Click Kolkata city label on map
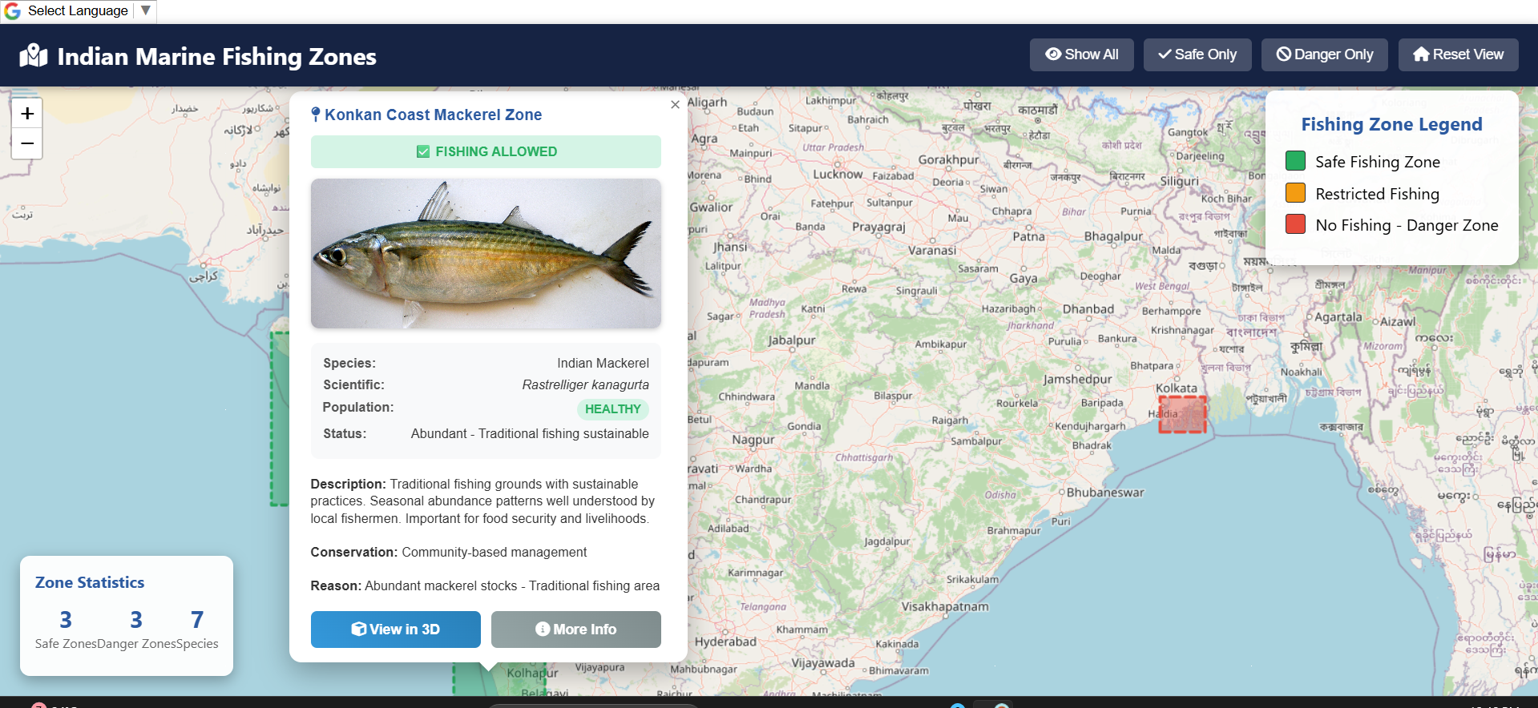Image resolution: width=1538 pixels, height=708 pixels. click(x=1176, y=388)
